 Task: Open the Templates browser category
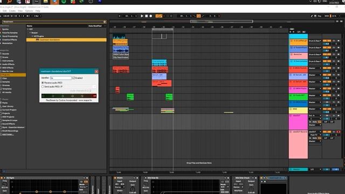pyautogui.click(x=6, y=89)
